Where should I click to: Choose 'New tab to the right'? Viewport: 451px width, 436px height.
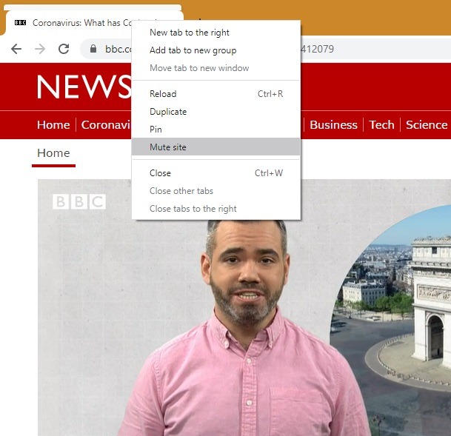[190, 33]
